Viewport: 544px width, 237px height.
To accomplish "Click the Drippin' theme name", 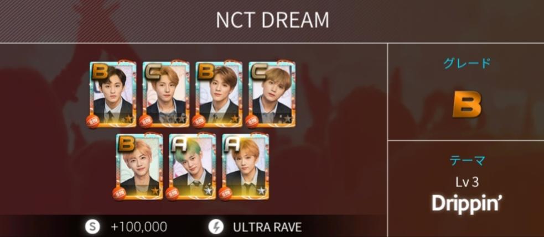I will [x=467, y=203].
